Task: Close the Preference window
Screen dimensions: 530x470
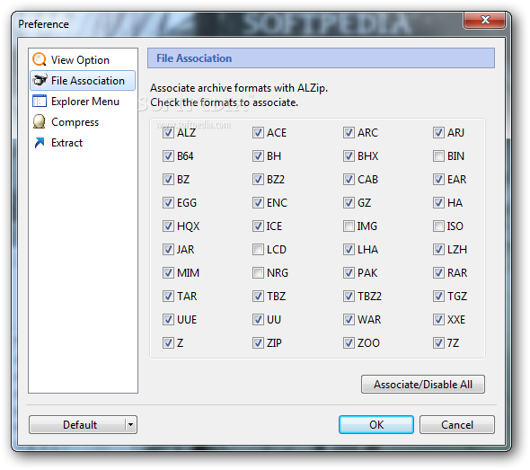Action: 485,20
